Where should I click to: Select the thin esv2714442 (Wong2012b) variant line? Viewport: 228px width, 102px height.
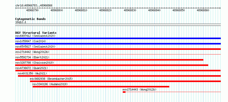click(x=118, y=54)
